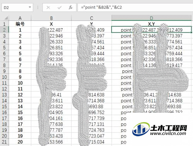Click cell A6 containing 5
The width and height of the screenshot is (193, 146).
[x=20, y=53]
